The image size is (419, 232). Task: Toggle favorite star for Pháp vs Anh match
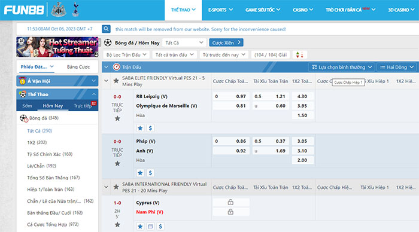[x=117, y=163]
